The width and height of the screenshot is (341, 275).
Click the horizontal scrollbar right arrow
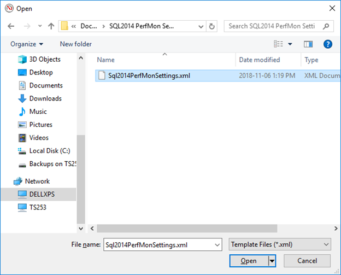(x=336, y=229)
